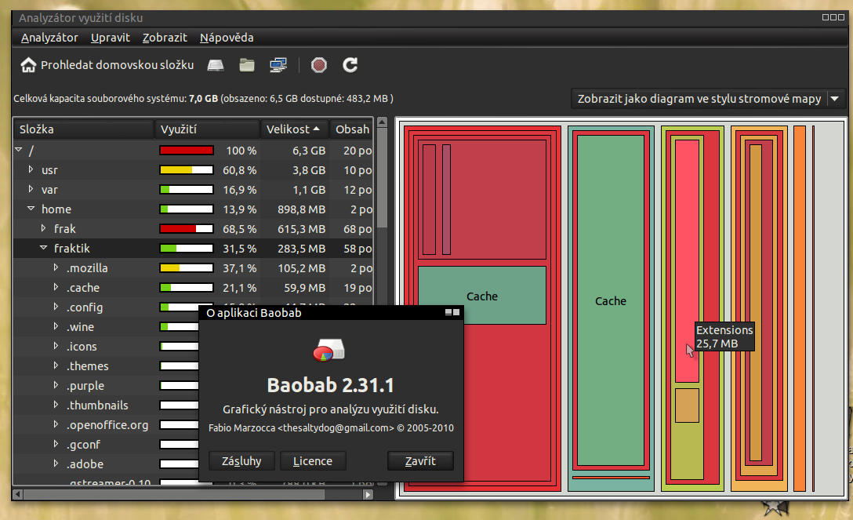Expand the .purple folder
The width and height of the screenshot is (853, 520).
click(56, 385)
